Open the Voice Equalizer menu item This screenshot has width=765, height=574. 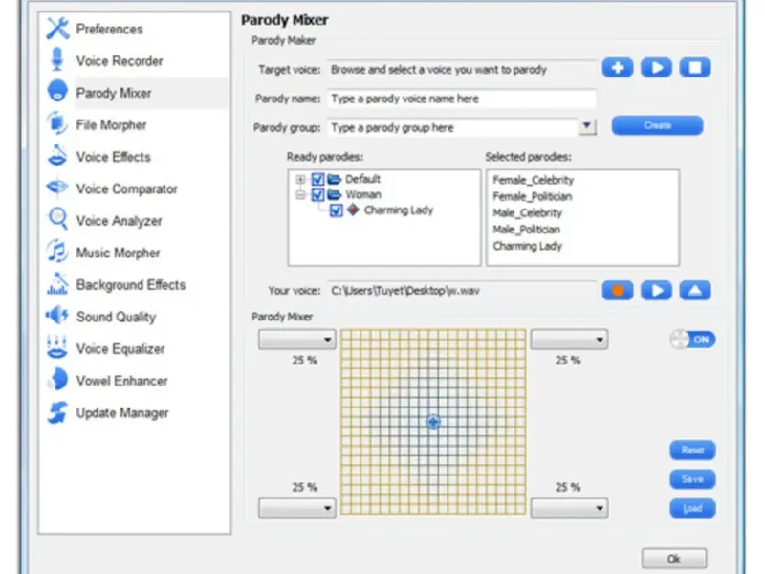(120, 349)
